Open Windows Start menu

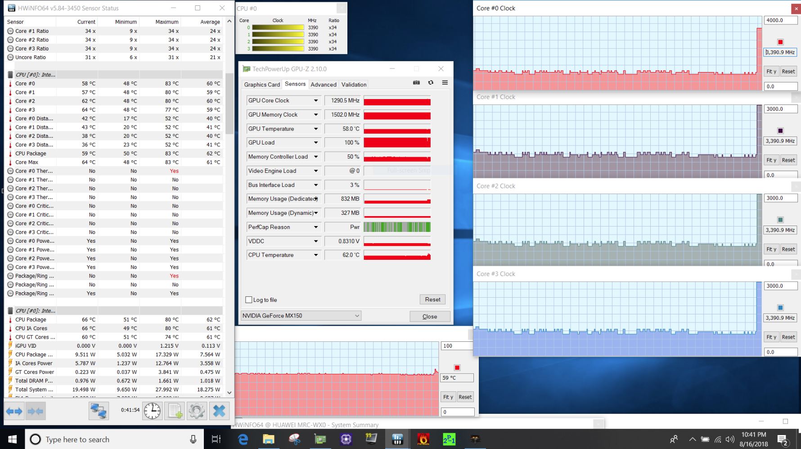point(12,439)
